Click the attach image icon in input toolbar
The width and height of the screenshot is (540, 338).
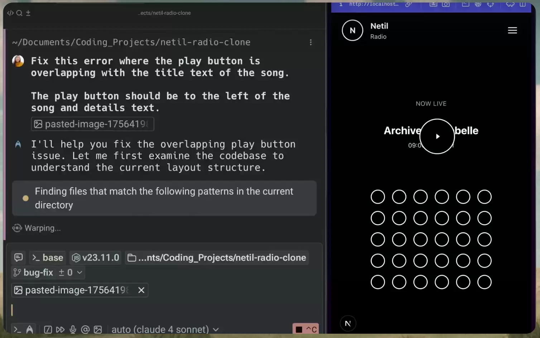[x=98, y=329]
